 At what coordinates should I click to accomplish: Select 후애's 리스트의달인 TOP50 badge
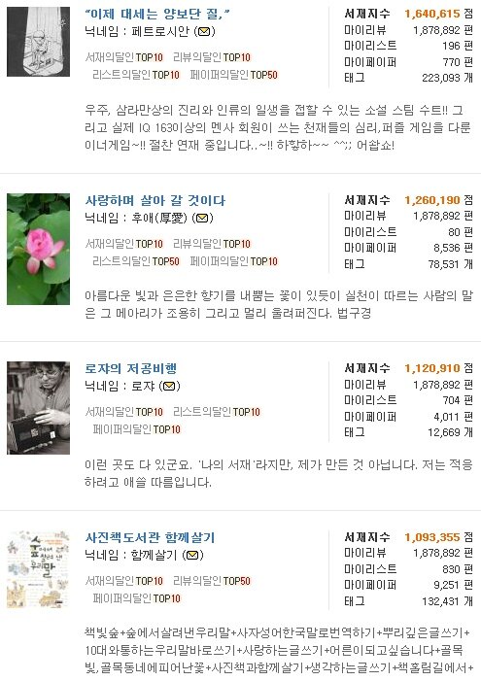[x=136, y=261]
